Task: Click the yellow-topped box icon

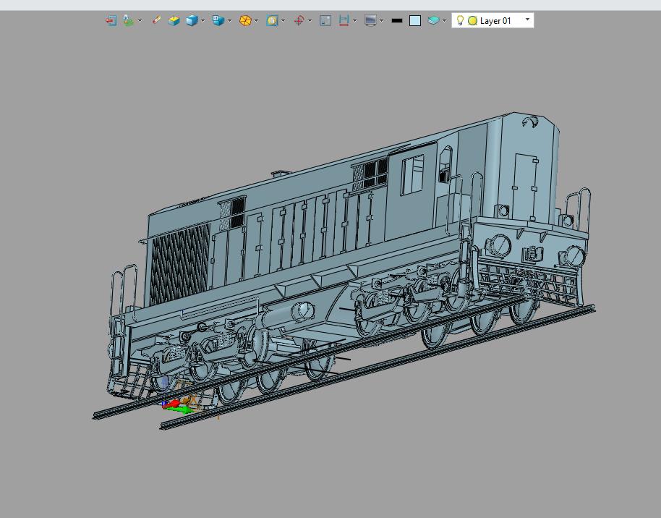Action: click(x=174, y=20)
